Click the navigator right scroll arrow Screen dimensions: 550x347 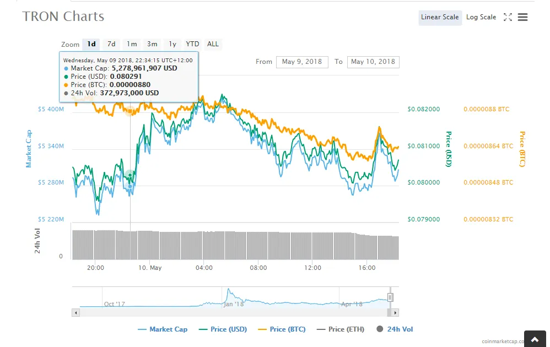tap(395, 313)
